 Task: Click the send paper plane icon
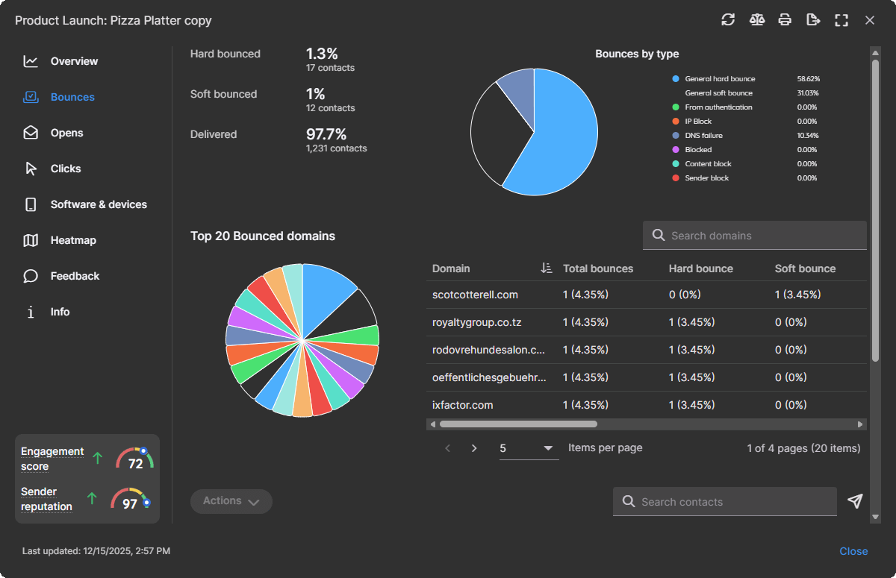856,502
